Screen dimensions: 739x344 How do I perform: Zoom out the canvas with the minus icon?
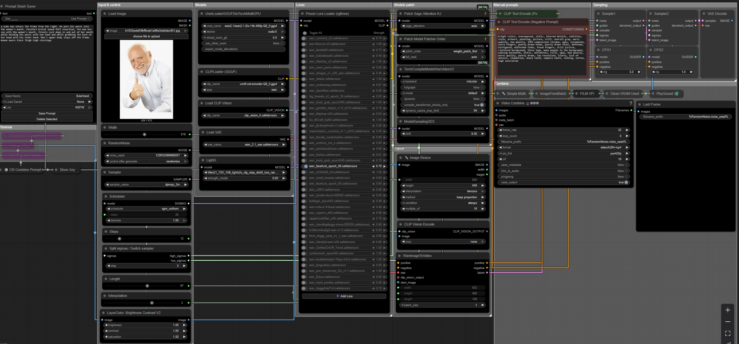[728, 322]
